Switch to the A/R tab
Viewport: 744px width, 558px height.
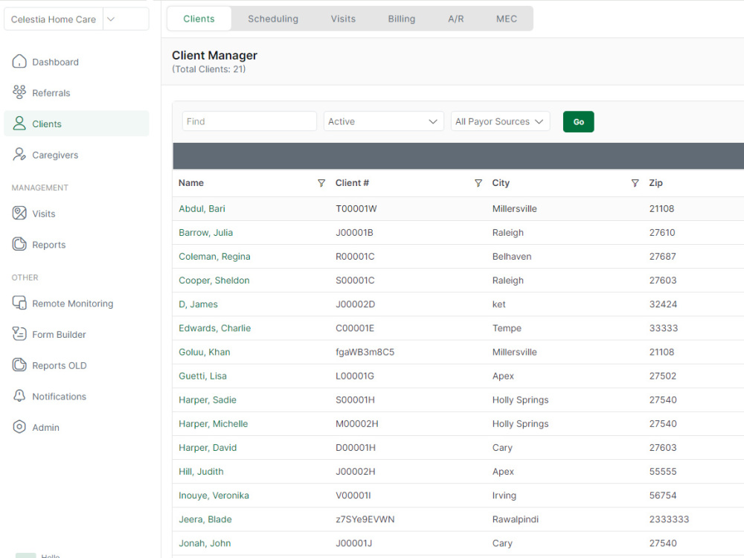pos(455,19)
